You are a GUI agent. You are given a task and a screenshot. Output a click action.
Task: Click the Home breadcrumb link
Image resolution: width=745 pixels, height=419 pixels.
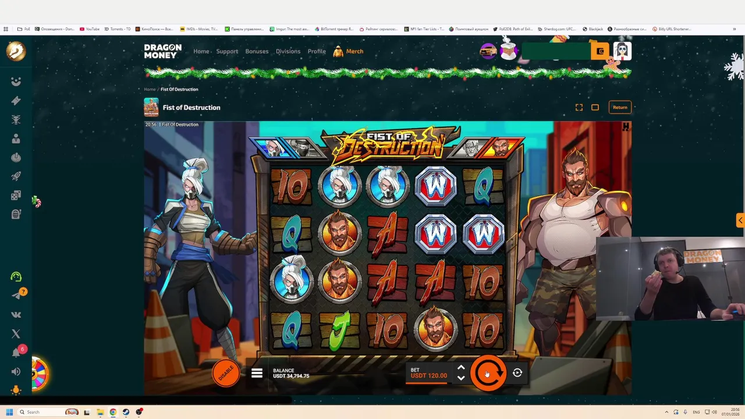point(150,89)
